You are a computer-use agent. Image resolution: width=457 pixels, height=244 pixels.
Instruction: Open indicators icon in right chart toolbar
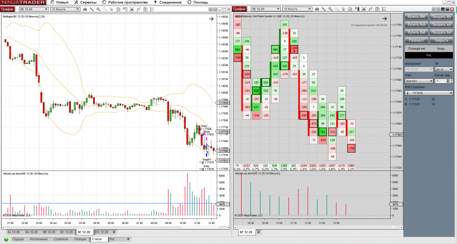click(364, 9)
